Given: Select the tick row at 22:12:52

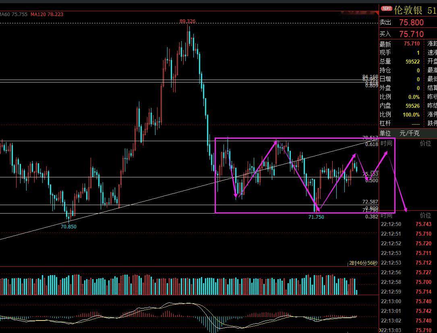Looking at the screenshot, I should pyautogui.click(x=408, y=243).
